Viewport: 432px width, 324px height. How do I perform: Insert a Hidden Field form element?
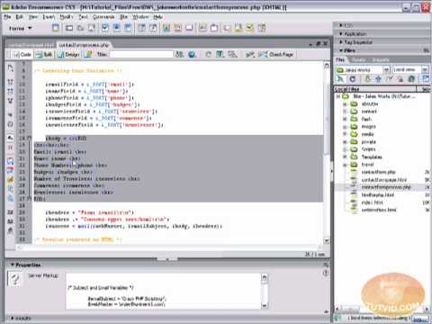point(80,28)
